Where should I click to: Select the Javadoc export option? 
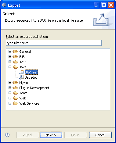point(31,77)
